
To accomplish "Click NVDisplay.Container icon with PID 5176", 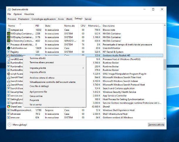I will coord(9,37).
